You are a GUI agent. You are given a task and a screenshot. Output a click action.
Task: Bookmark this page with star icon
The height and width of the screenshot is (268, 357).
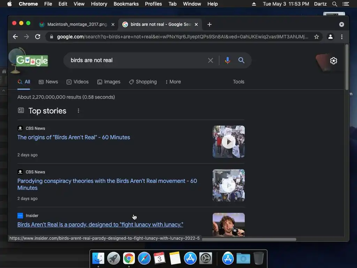pyautogui.click(x=317, y=37)
